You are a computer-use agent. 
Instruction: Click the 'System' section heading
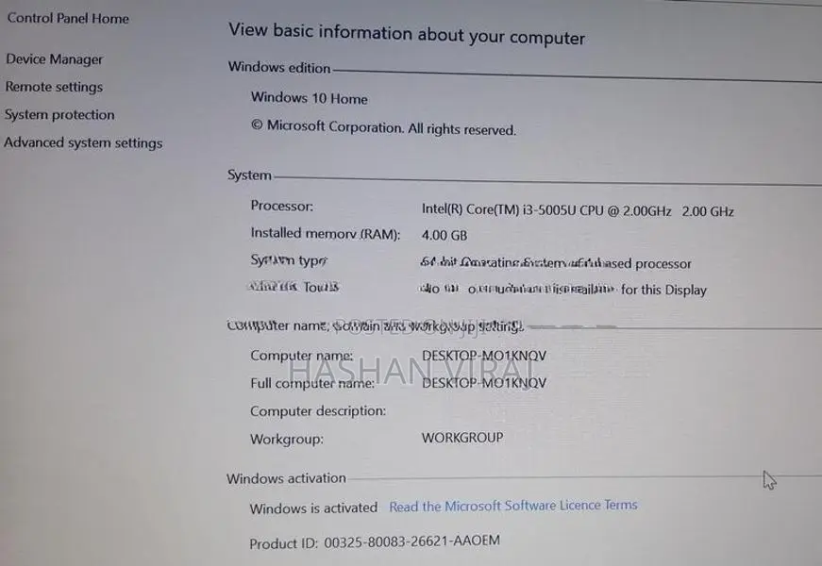coord(249,175)
